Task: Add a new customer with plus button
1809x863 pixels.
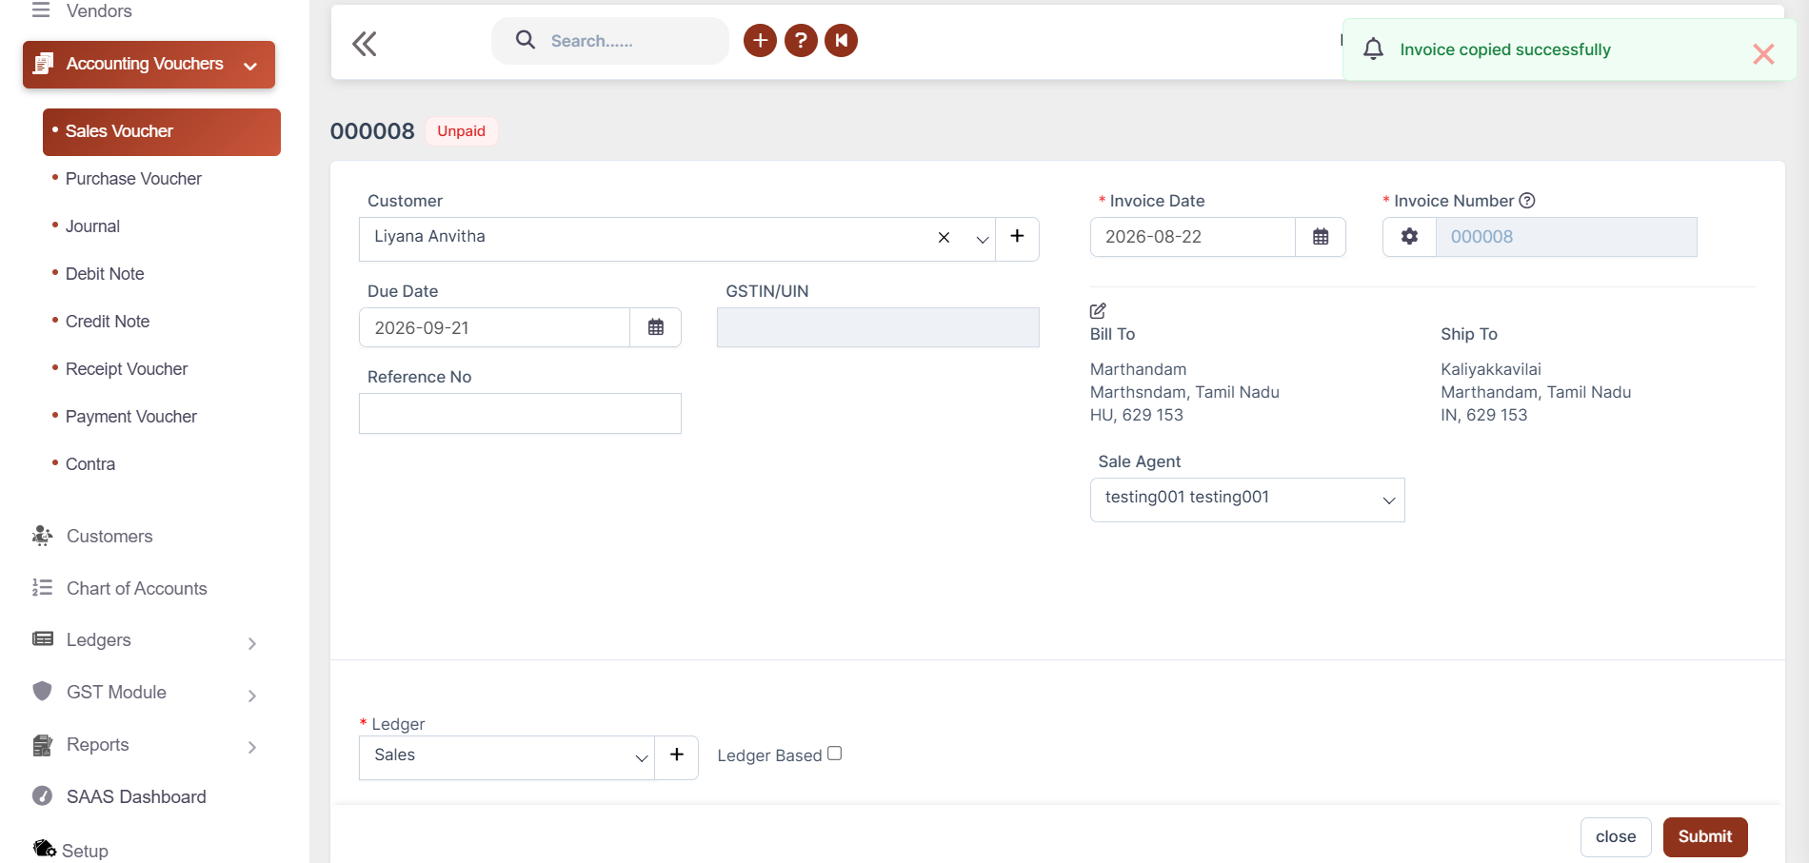Action: coord(1017,237)
